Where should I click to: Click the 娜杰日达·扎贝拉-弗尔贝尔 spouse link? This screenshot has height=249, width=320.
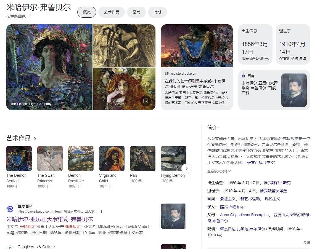point(242,229)
